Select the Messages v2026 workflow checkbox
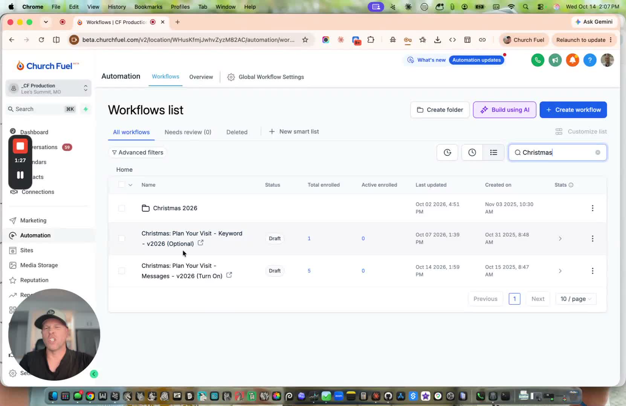This screenshot has width=626, height=406. pos(121,271)
